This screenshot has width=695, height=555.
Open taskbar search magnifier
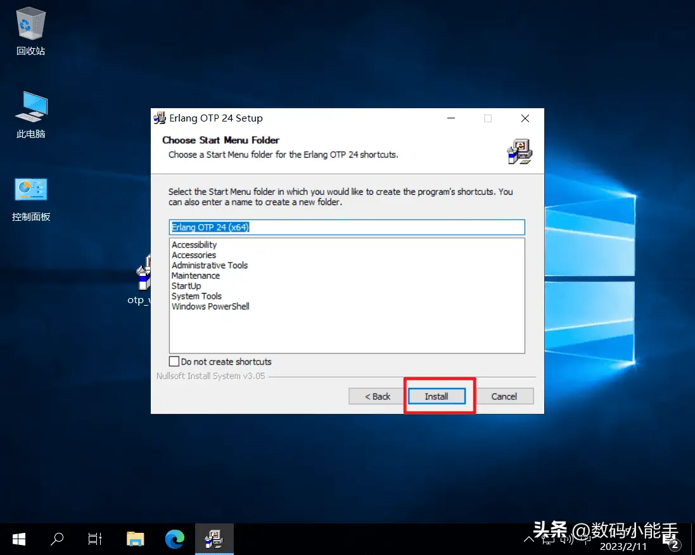tap(57, 539)
